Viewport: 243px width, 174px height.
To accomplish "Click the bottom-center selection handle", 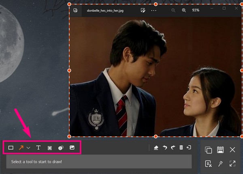I will click(x=156, y=136).
